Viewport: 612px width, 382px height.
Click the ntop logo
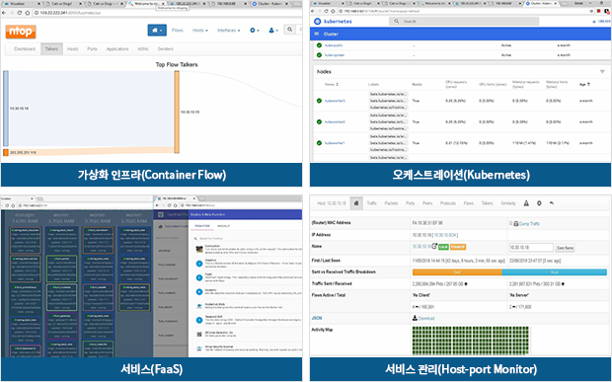tap(21, 32)
